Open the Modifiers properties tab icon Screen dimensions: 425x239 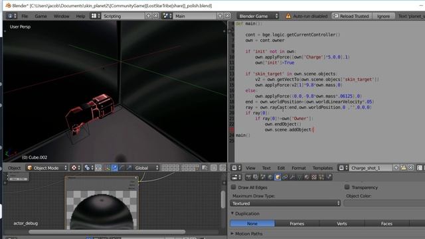292,177
